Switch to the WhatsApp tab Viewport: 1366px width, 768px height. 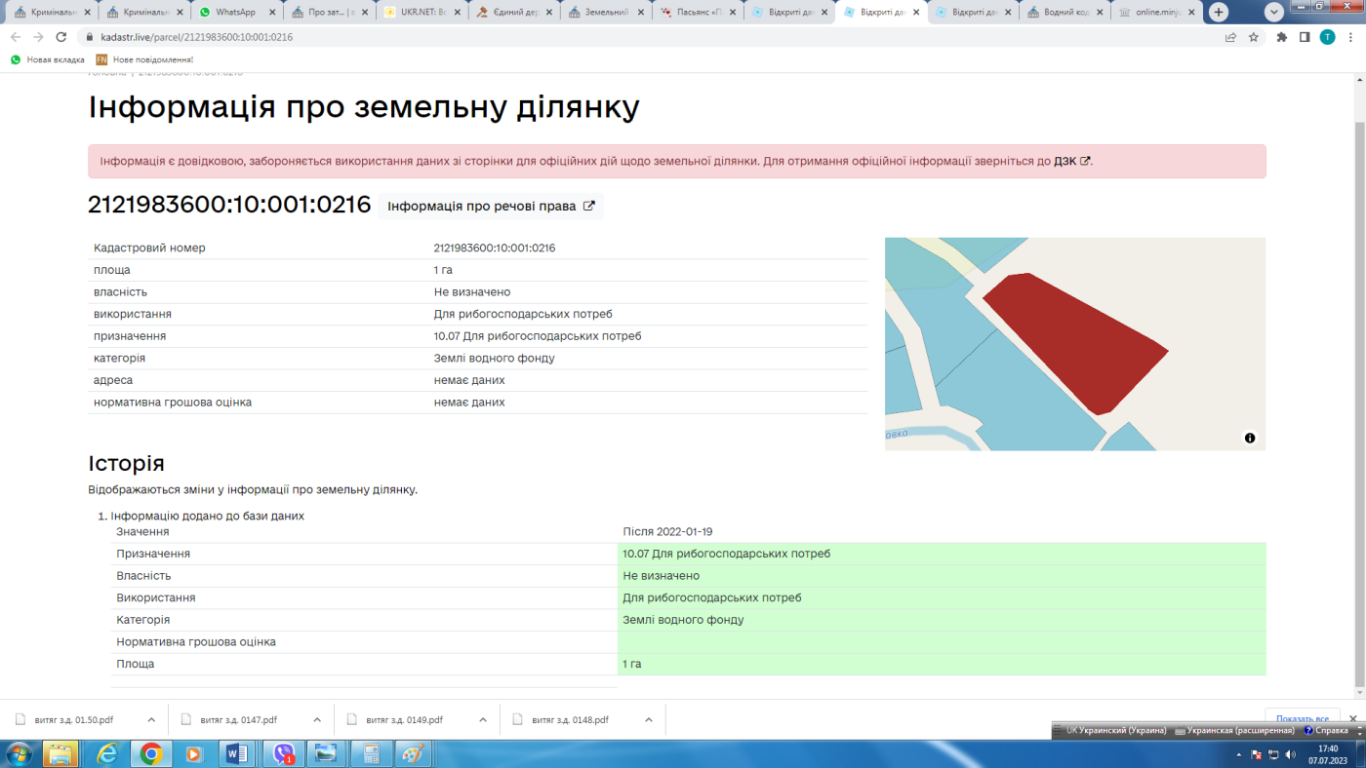(232, 13)
